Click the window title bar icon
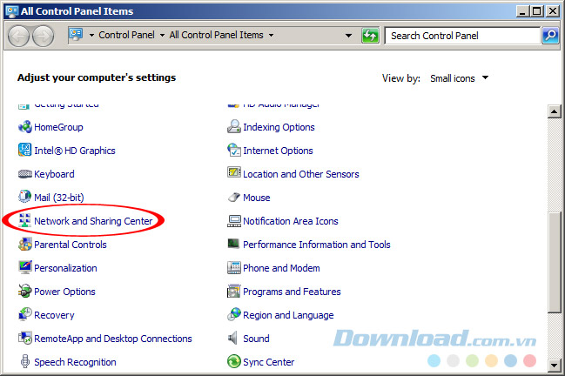Image resolution: width=565 pixels, height=376 pixels. 12,10
